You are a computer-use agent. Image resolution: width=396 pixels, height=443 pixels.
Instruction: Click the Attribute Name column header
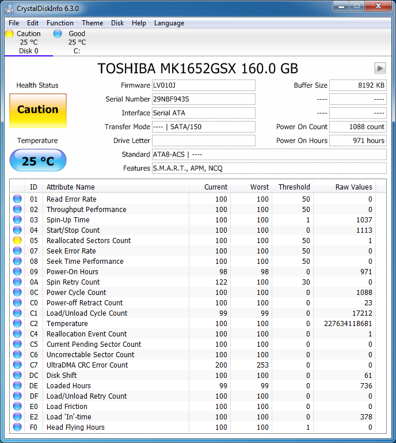(116, 187)
